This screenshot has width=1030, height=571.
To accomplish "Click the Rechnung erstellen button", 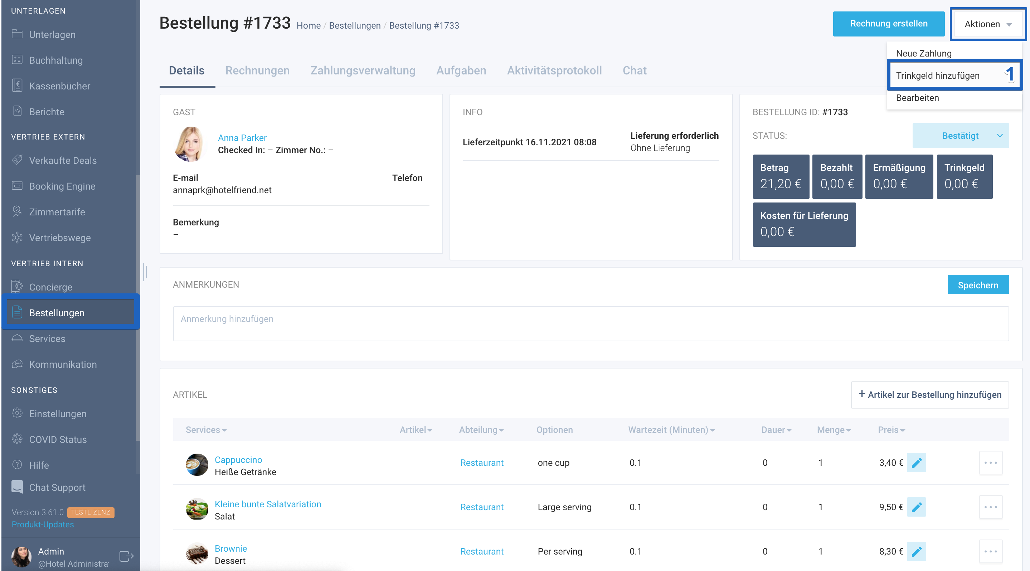I will (888, 24).
